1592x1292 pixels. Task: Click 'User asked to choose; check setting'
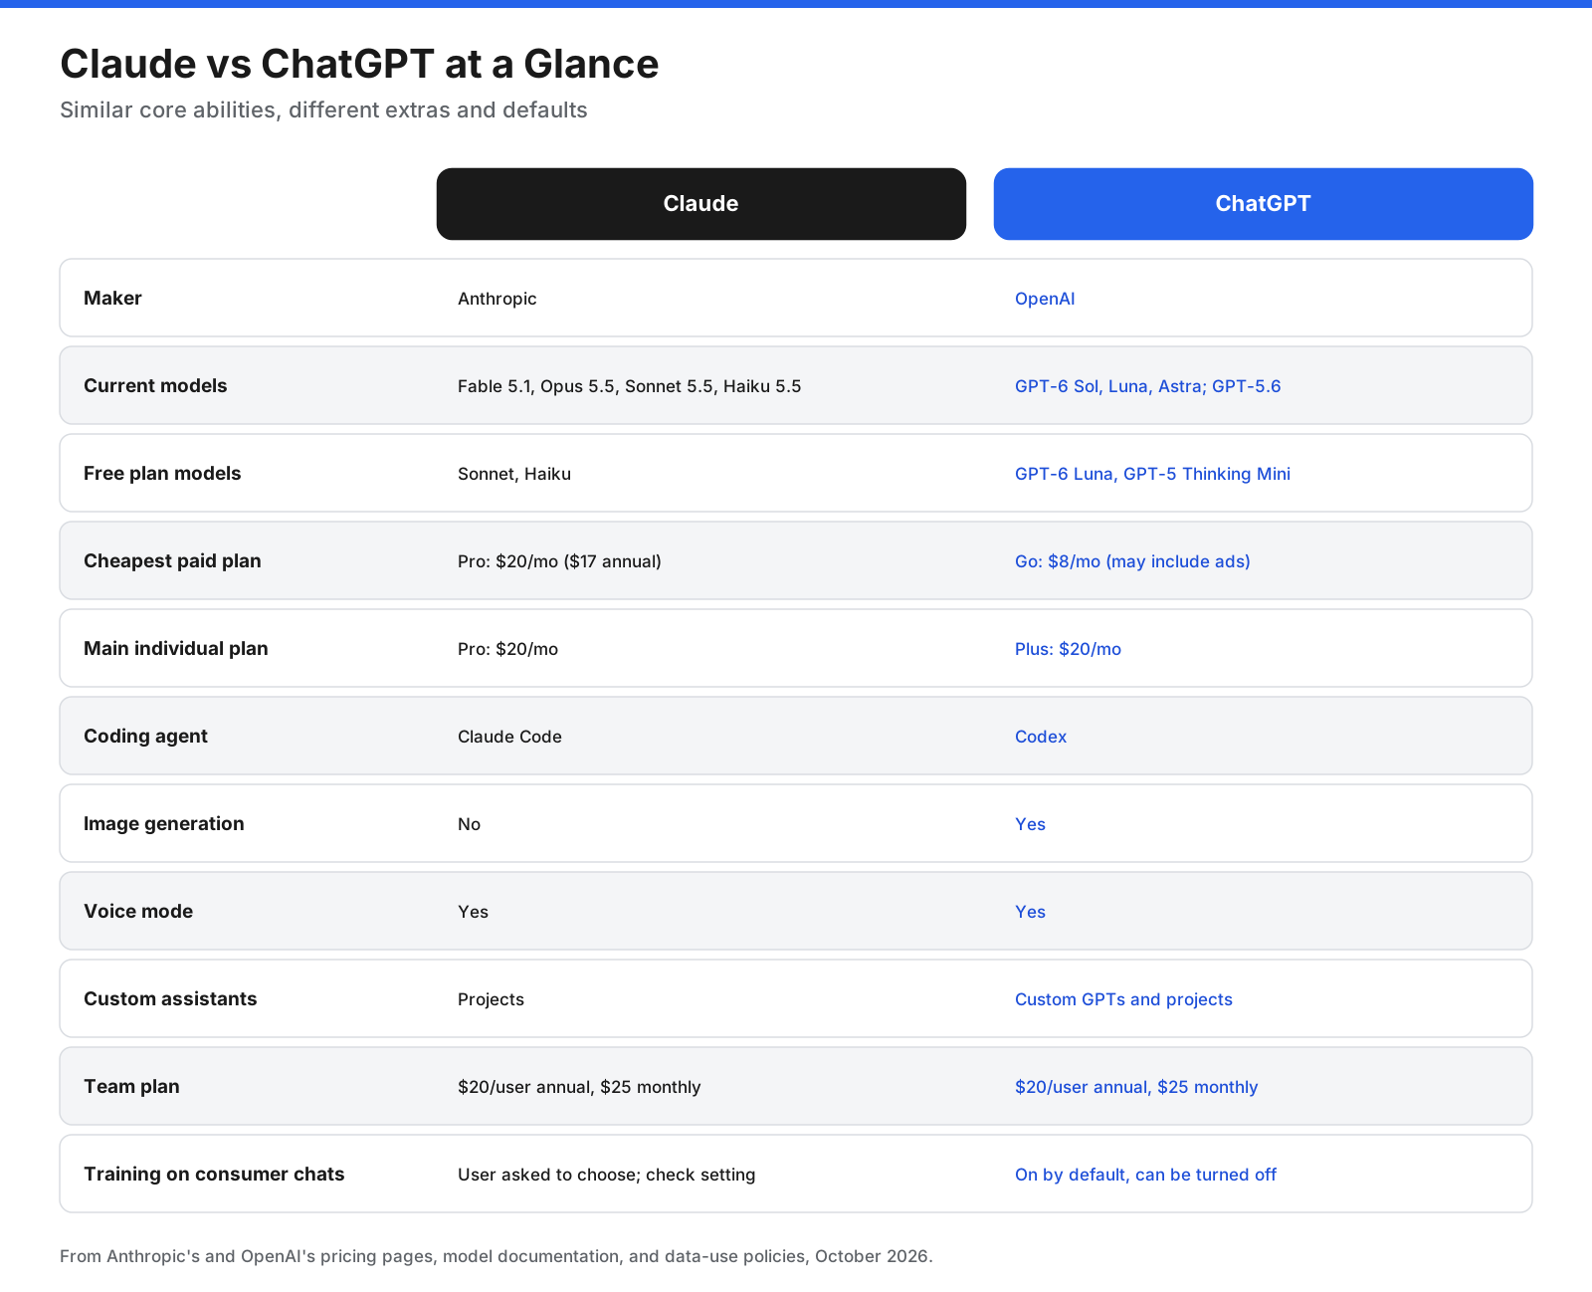click(x=606, y=1175)
